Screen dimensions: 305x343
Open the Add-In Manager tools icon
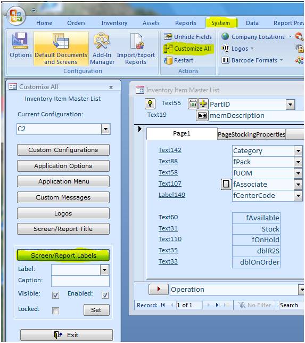tap(102, 41)
